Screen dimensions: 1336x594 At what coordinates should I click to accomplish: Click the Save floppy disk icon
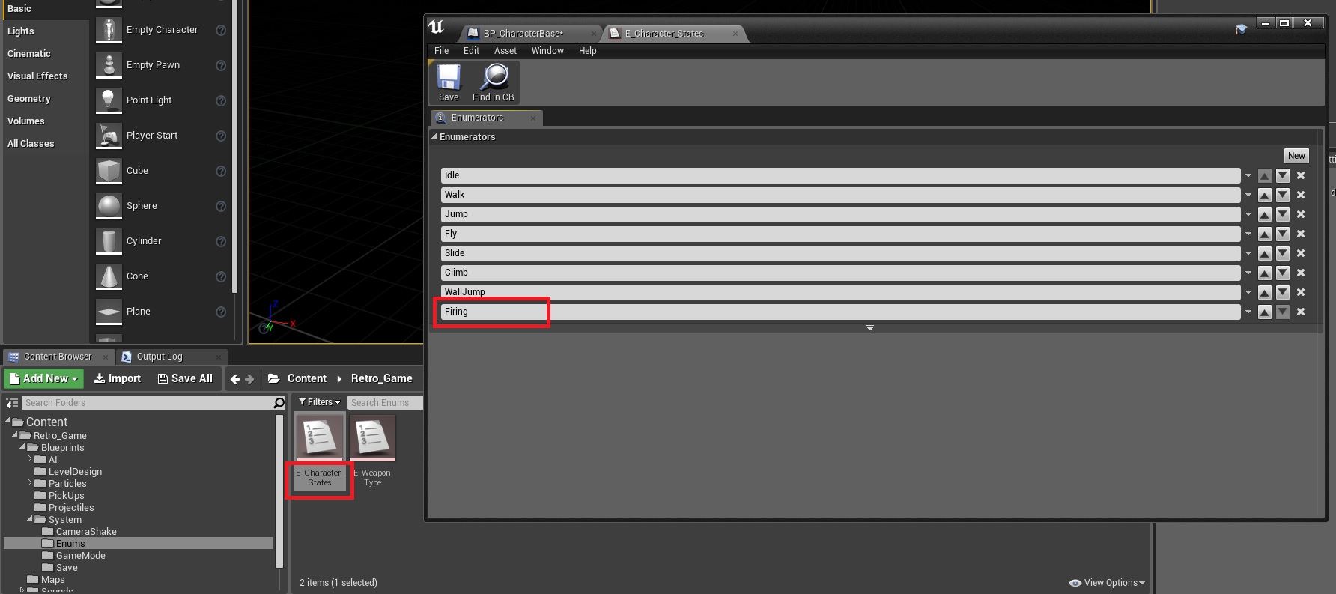(x=449, y=78)
